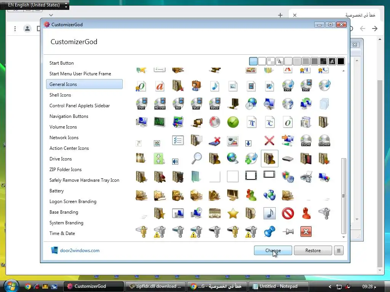Viewport: 390px width, 292px height.
Task: Select the gray horizontal pin icon
Action: (288, 232)
